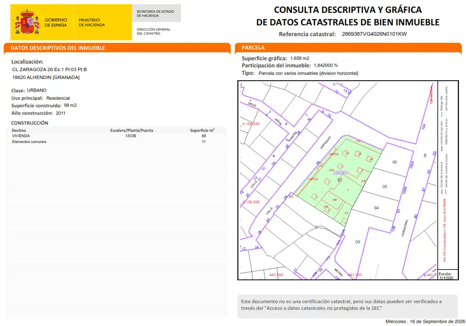
Task: Select built surface value '99 m2'
Action: coord(70,105)
